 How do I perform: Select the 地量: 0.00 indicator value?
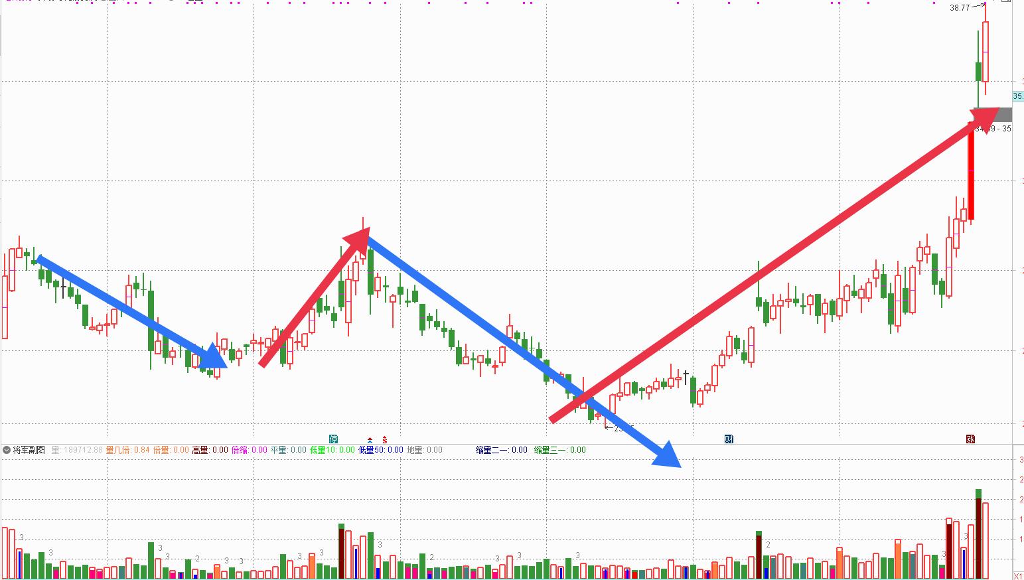point(425,450)
